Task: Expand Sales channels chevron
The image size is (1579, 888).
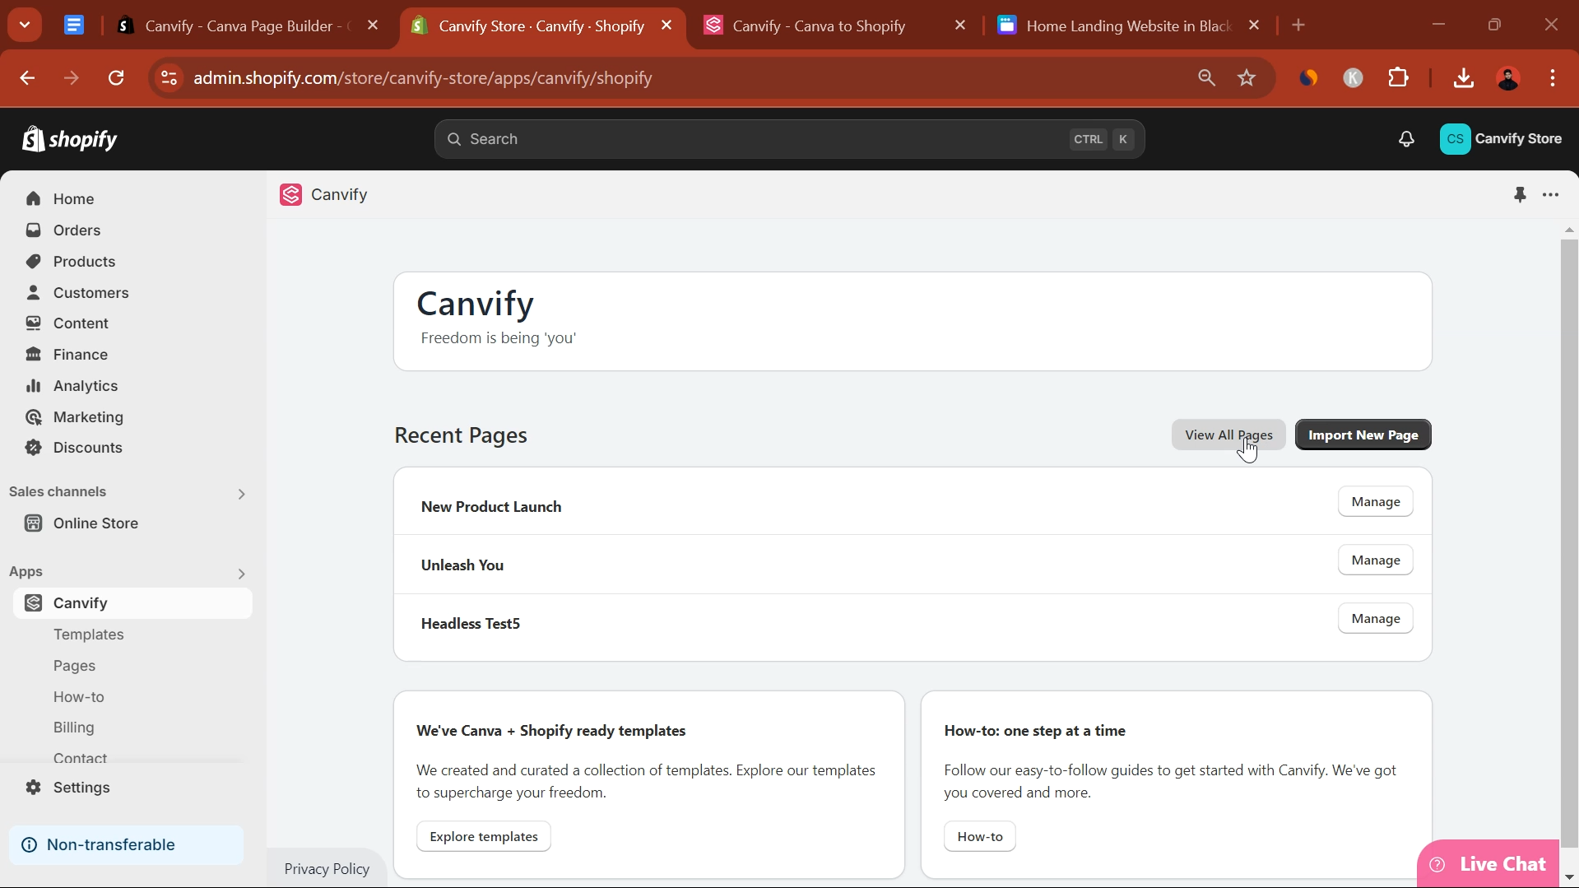Action: point(241,494)
